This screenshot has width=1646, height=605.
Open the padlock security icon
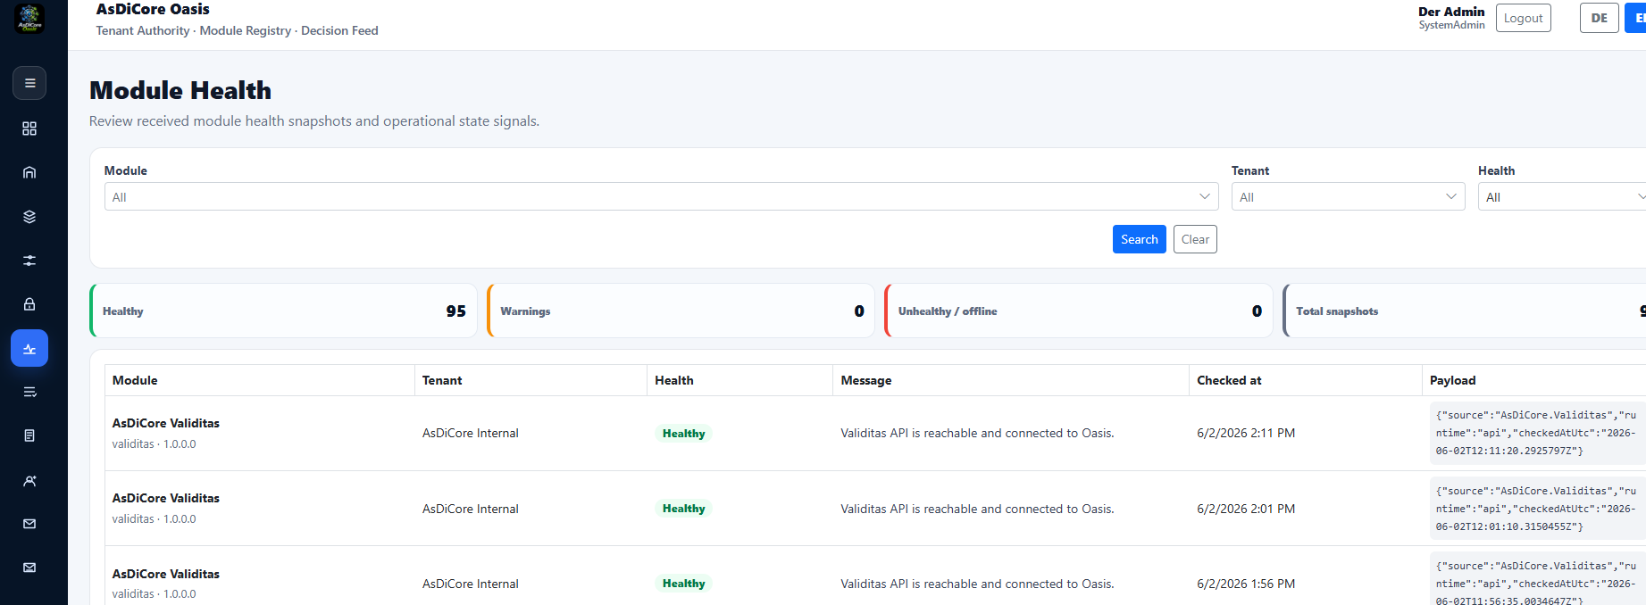click(29, 304)
